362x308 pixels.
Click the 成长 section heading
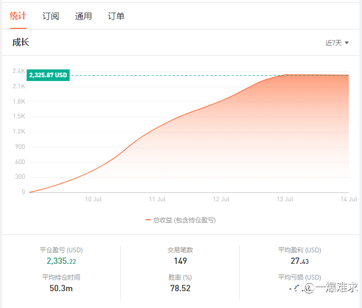pyautogui.click(x=21, y=43)
